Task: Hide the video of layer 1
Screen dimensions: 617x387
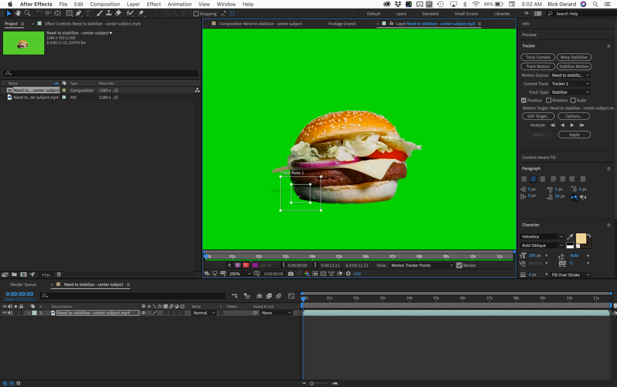Action: point(4,313)
